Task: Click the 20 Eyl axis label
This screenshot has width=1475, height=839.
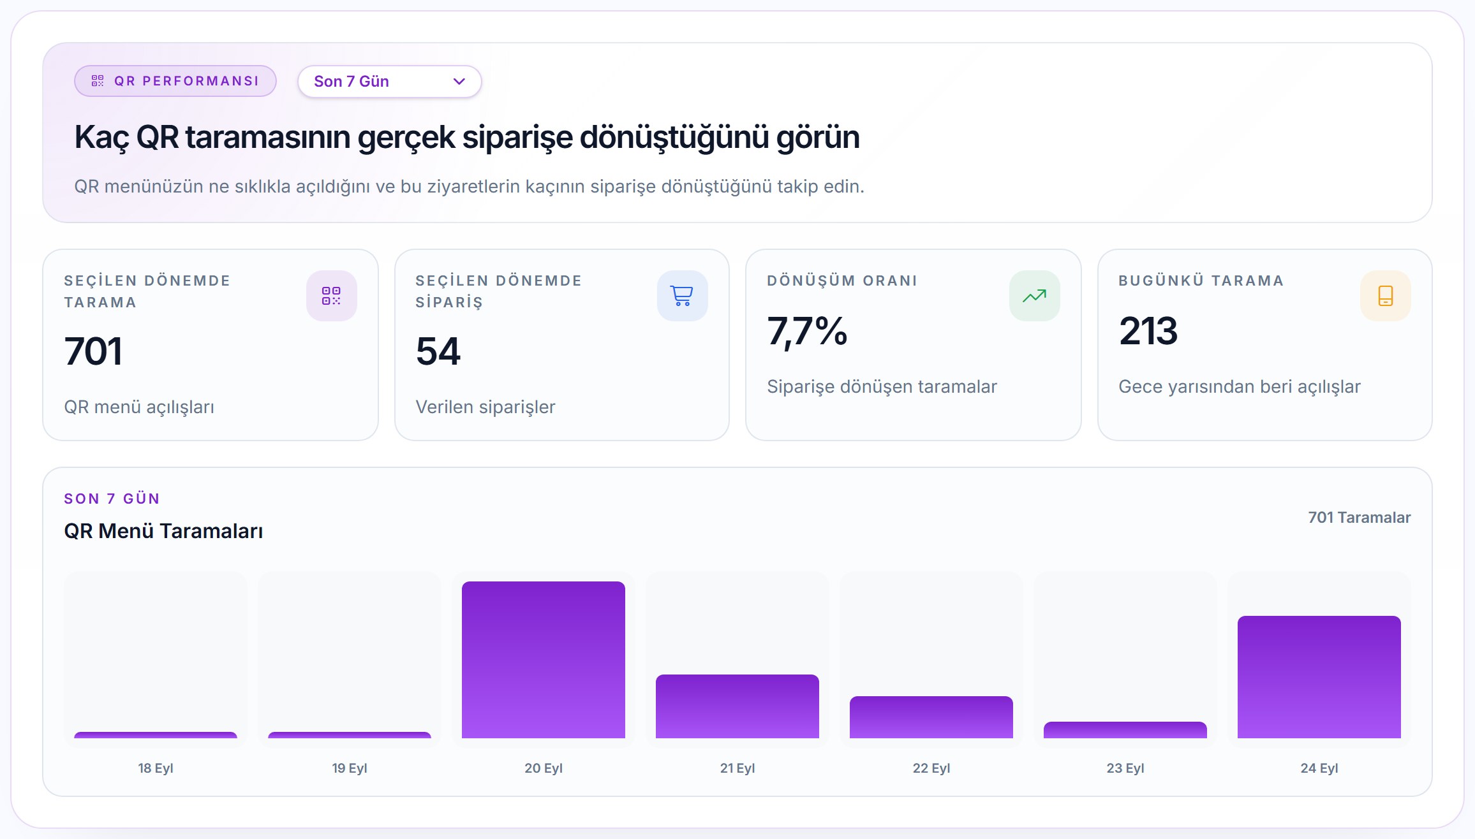Action: pos(544,768)
